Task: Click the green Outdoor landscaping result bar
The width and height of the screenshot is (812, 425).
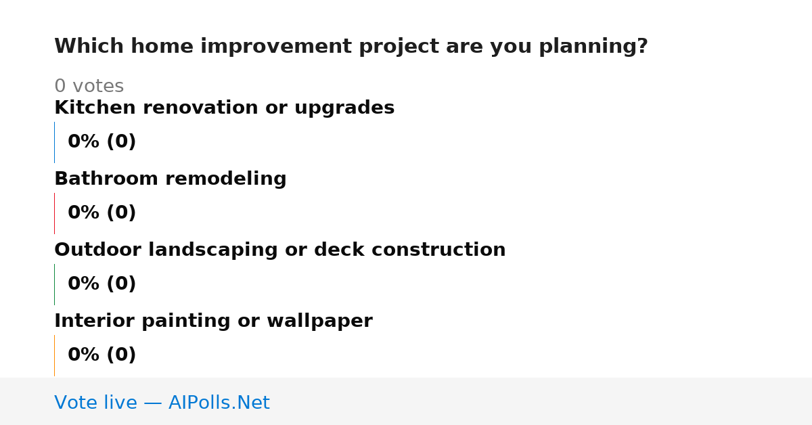Action: 54,284
